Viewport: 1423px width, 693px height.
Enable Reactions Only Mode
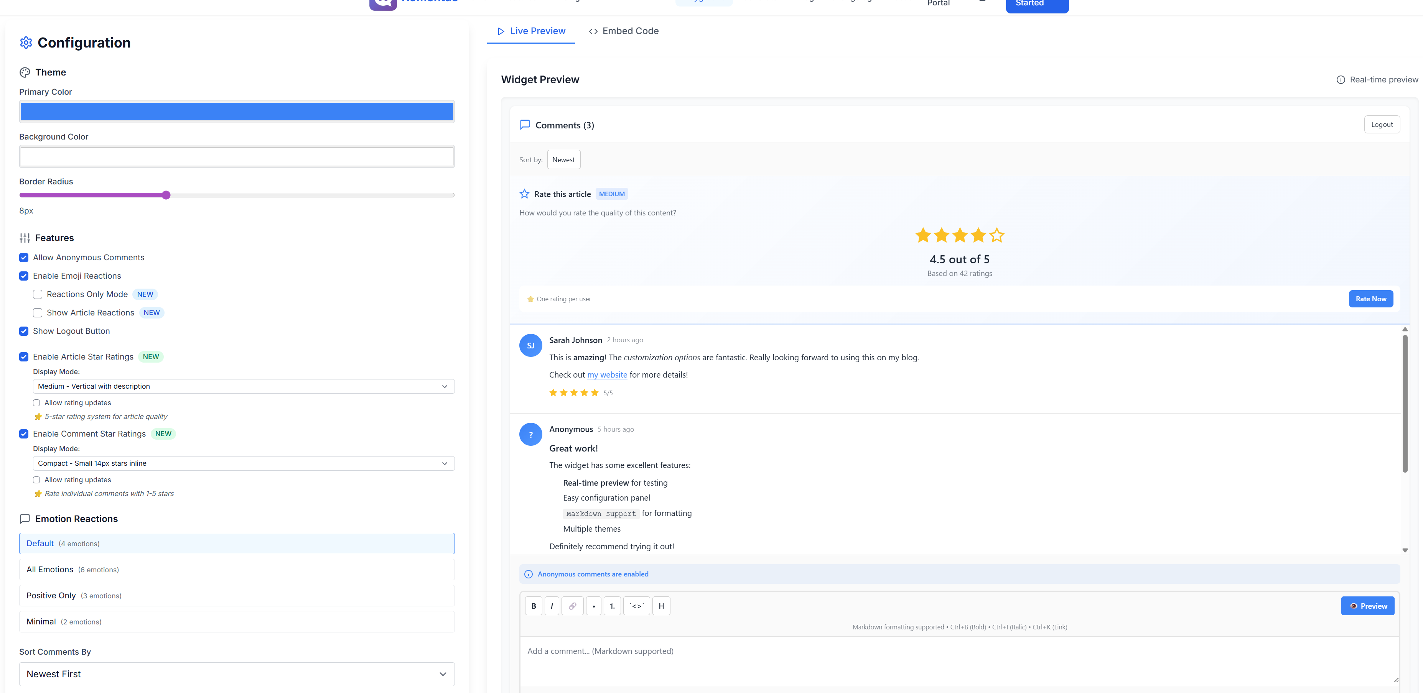pos(38,294)
